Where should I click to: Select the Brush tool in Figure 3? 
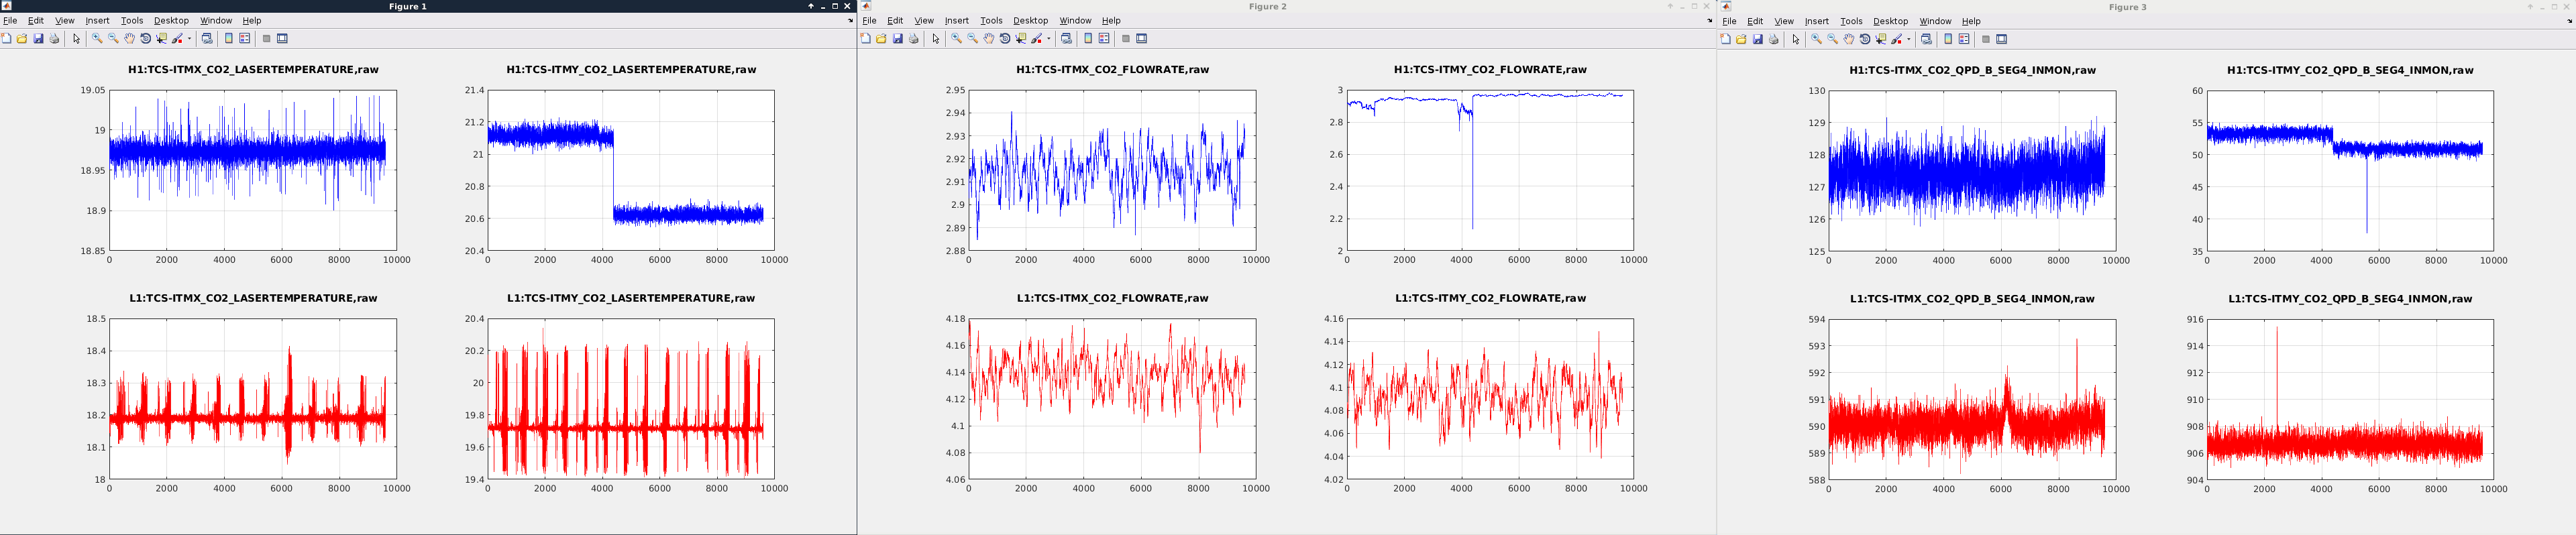coord(1898,40)
